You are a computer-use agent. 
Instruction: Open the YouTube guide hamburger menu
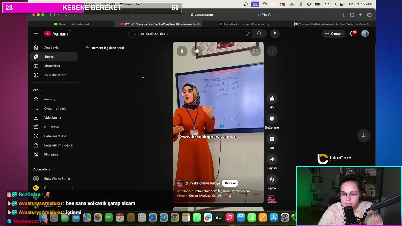click(x=36, y=34)
